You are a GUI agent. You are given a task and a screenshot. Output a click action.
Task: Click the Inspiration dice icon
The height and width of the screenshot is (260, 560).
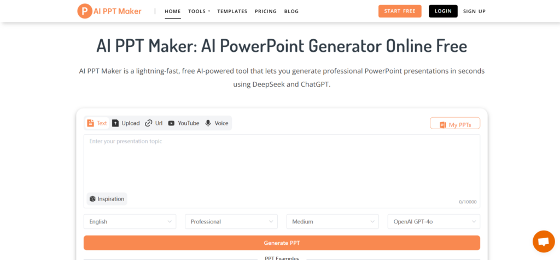[x=92, y=199]
